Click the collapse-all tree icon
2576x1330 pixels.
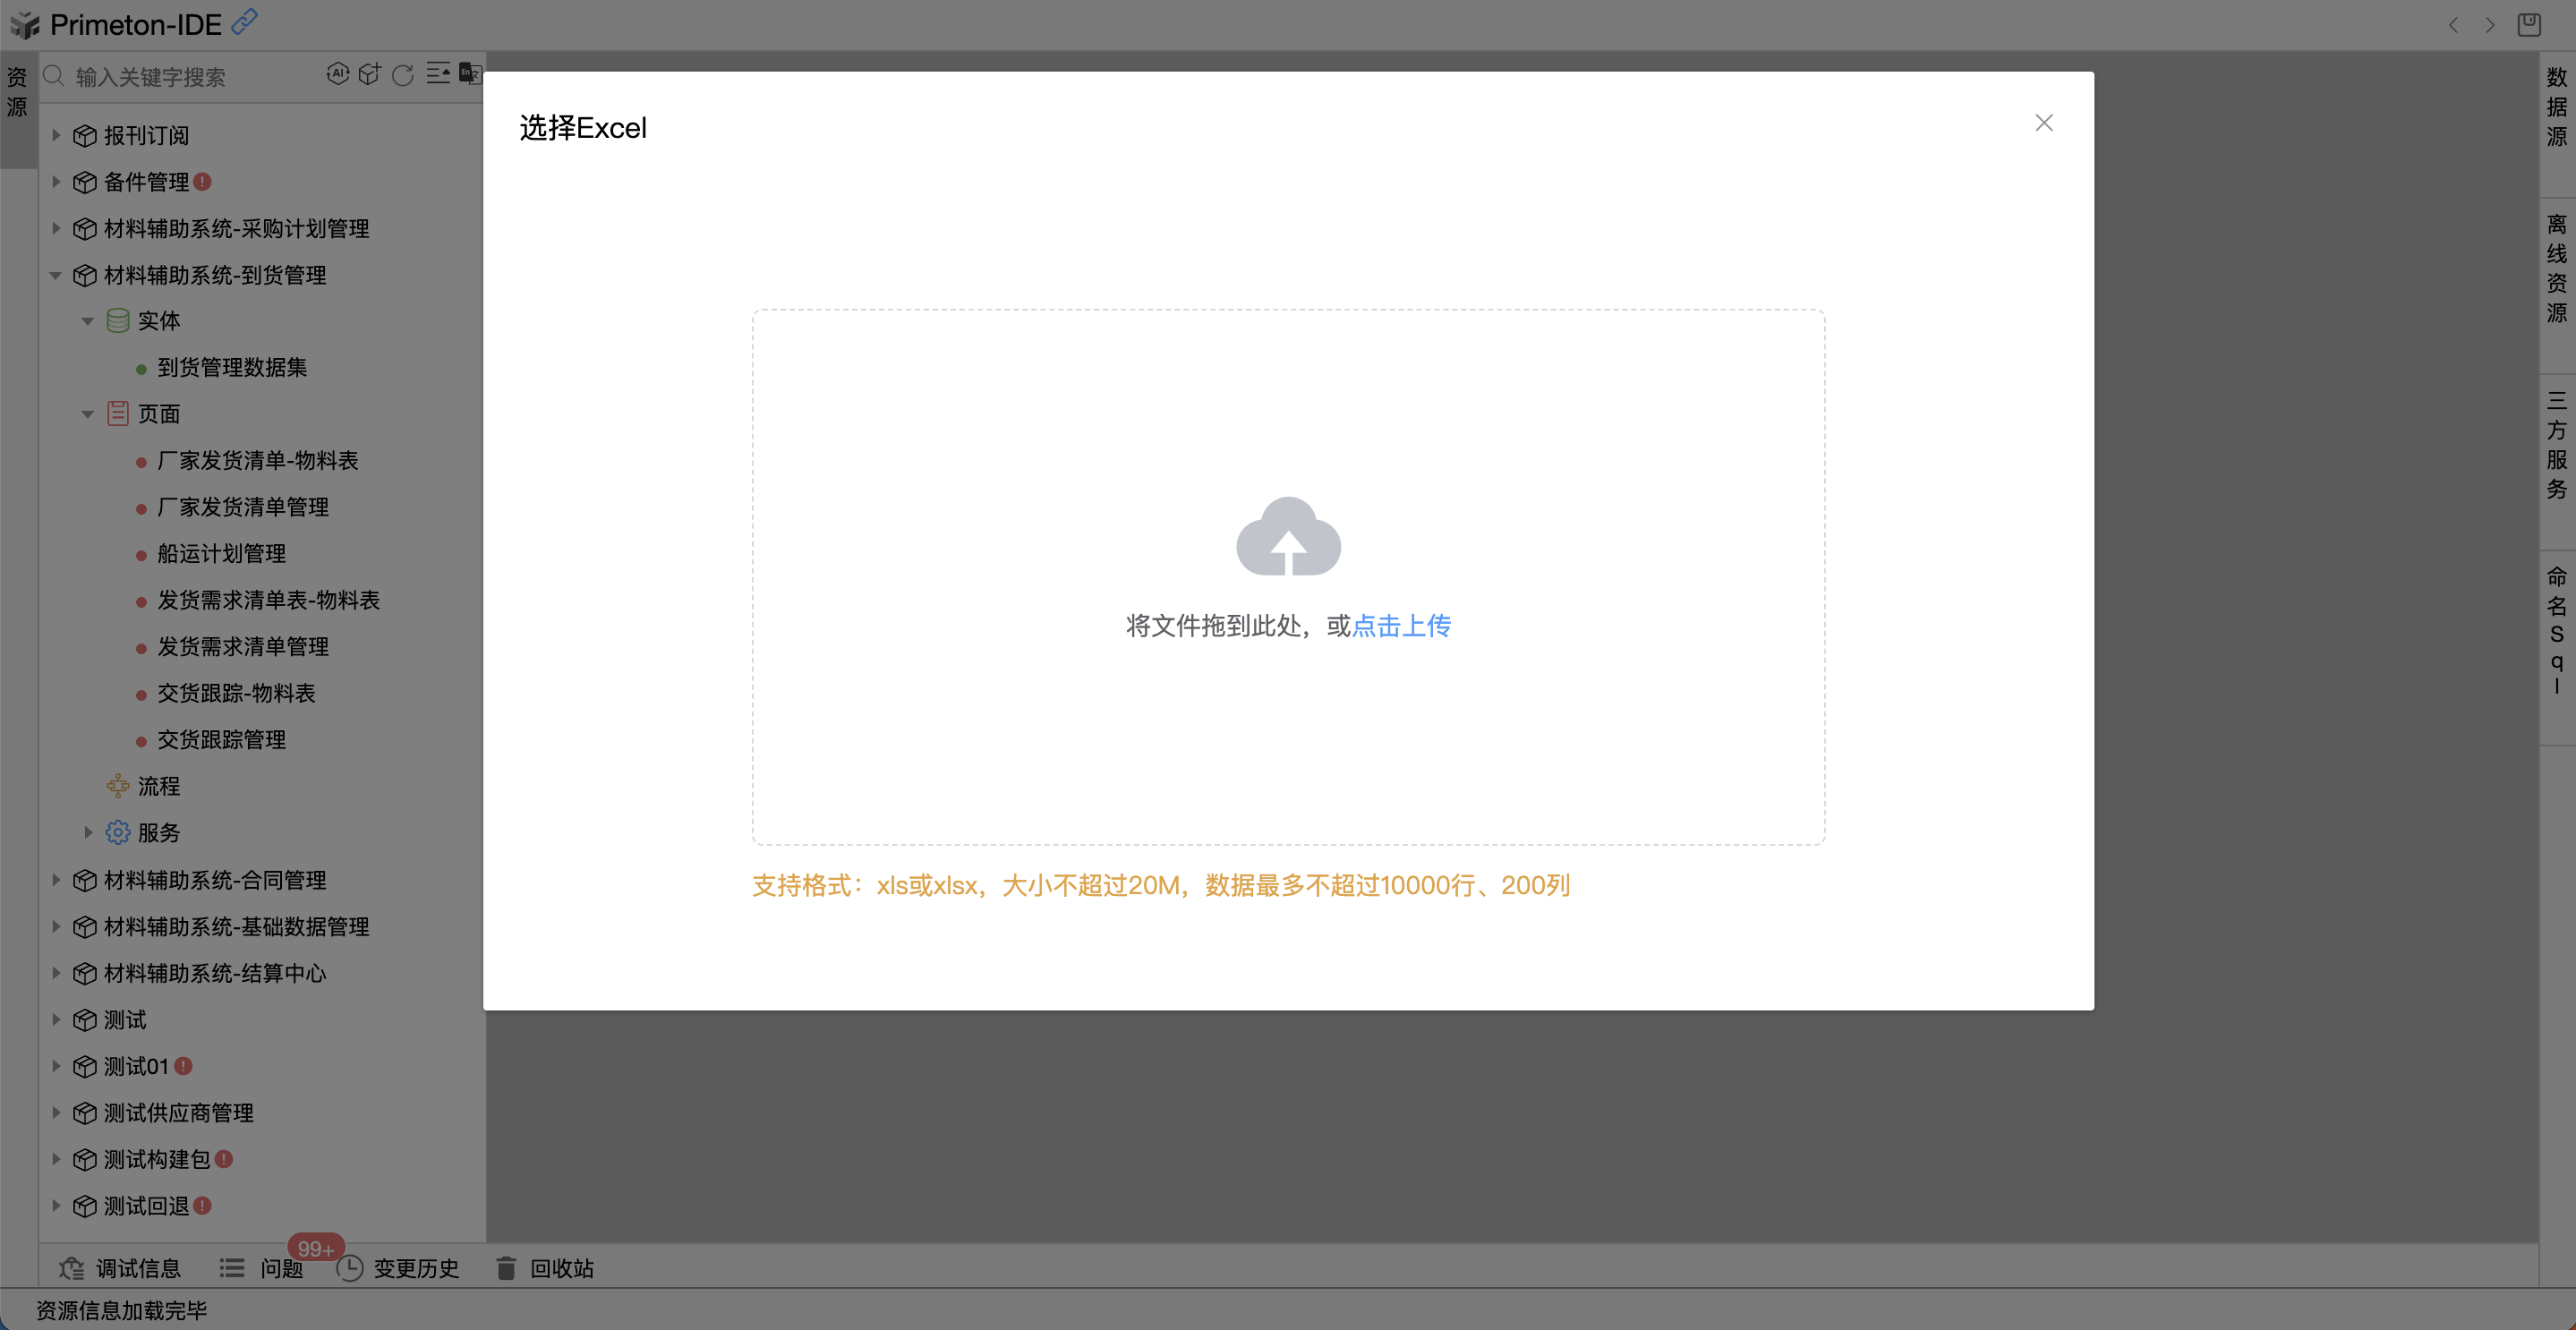pos(438,74)
